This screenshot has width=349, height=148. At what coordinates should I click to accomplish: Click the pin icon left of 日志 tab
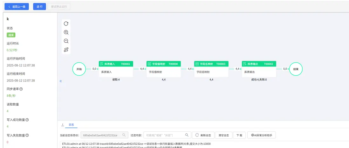[63, 124]
